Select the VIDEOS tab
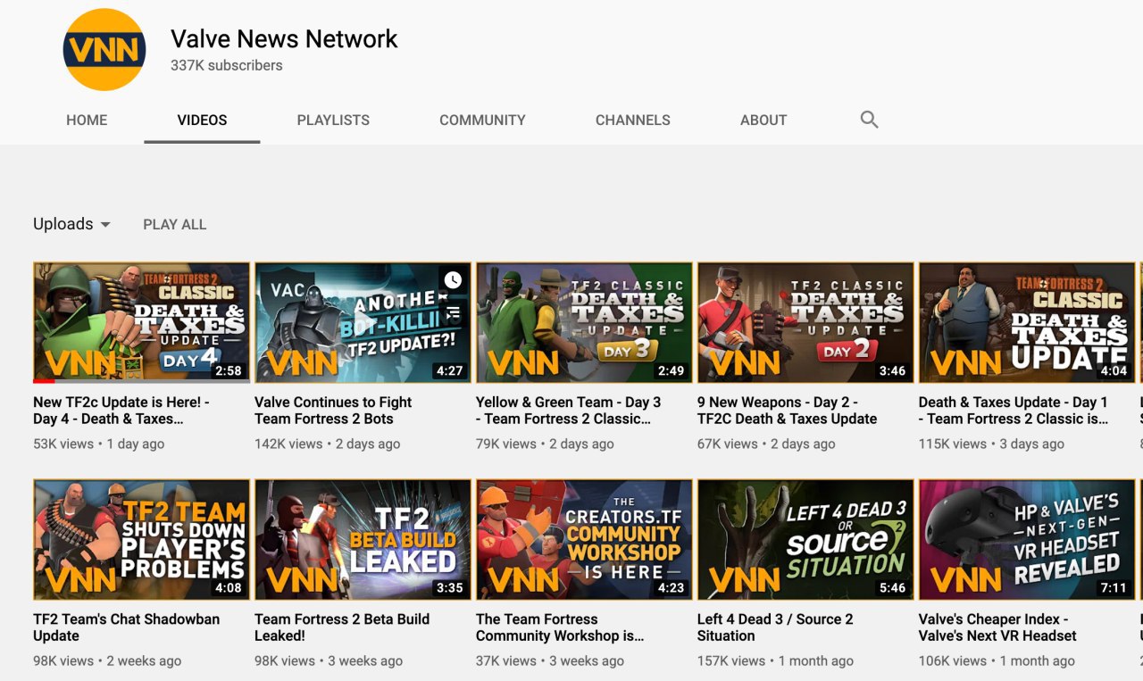 coord(202,120)
